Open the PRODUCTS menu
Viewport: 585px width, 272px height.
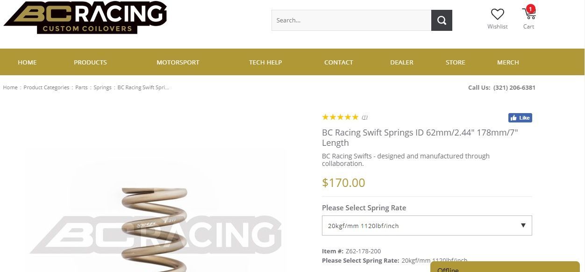90,62
